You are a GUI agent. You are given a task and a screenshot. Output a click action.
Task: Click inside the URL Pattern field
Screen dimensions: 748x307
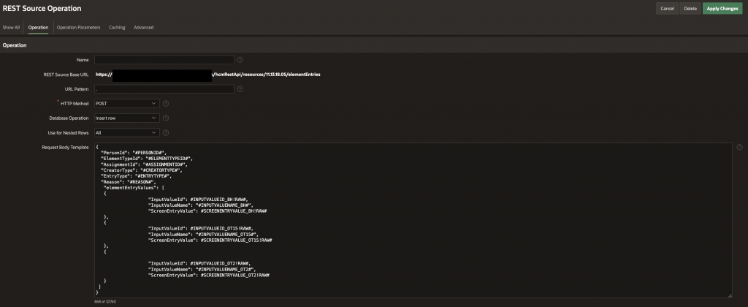[x=164, y=89]
